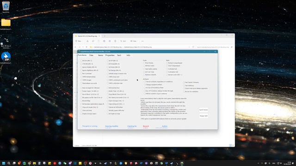The image size is (296, 166).
Task: Open the View dropdown in File Explorer
Action: pos(134,41)
